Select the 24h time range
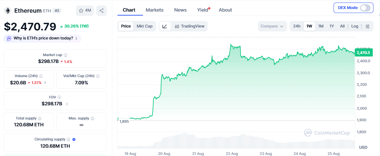The width and height of the screenshot is (380, 156). [297, 26]
